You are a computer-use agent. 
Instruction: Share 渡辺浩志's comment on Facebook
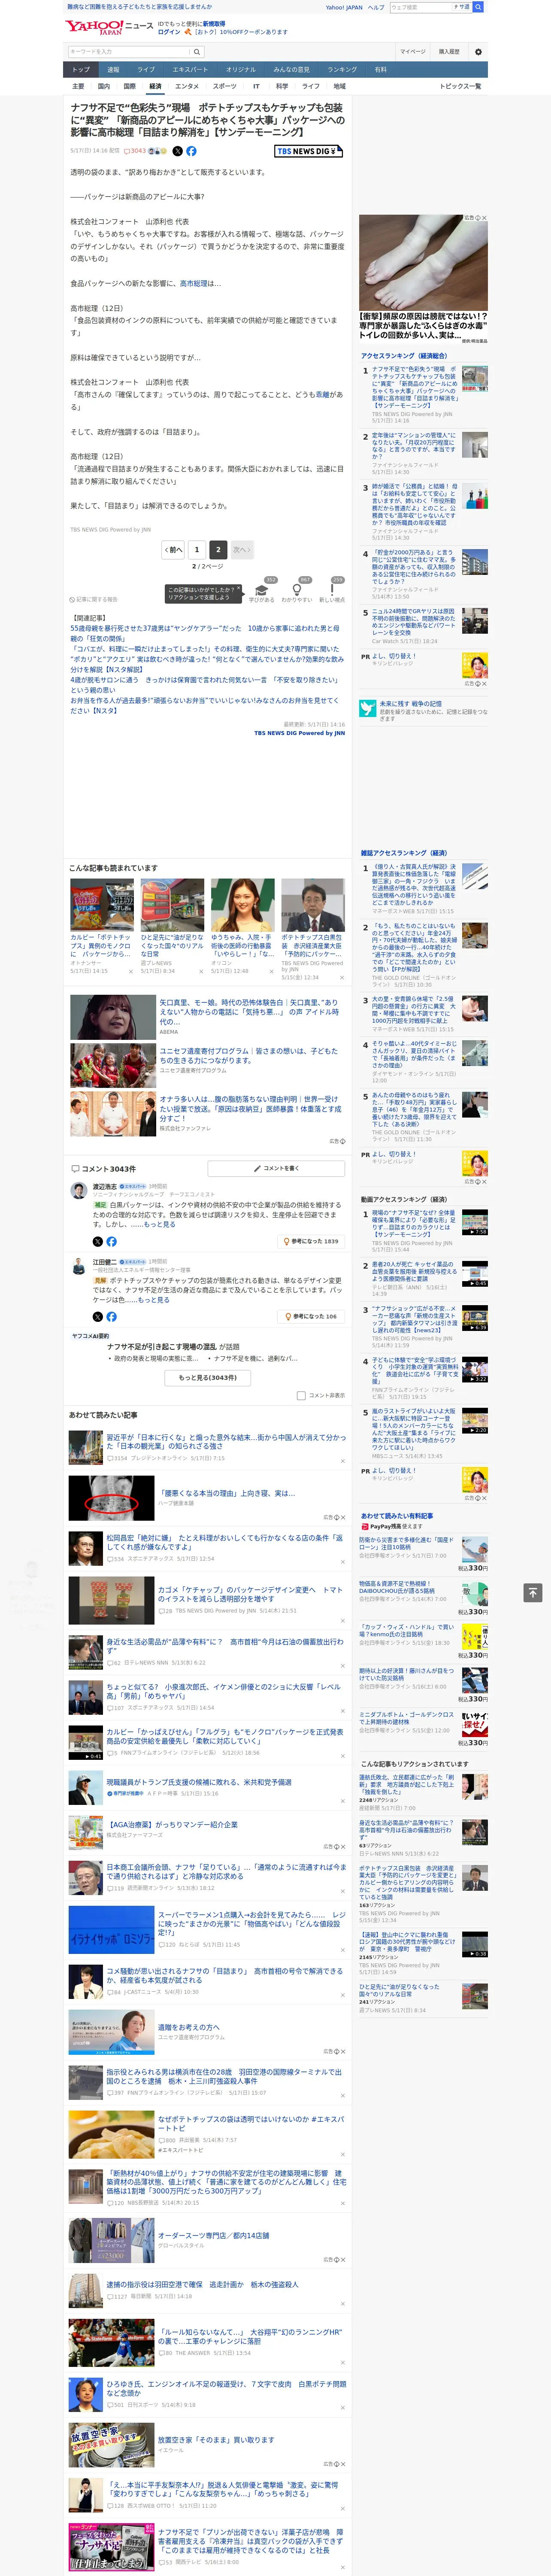point(111,1241)
